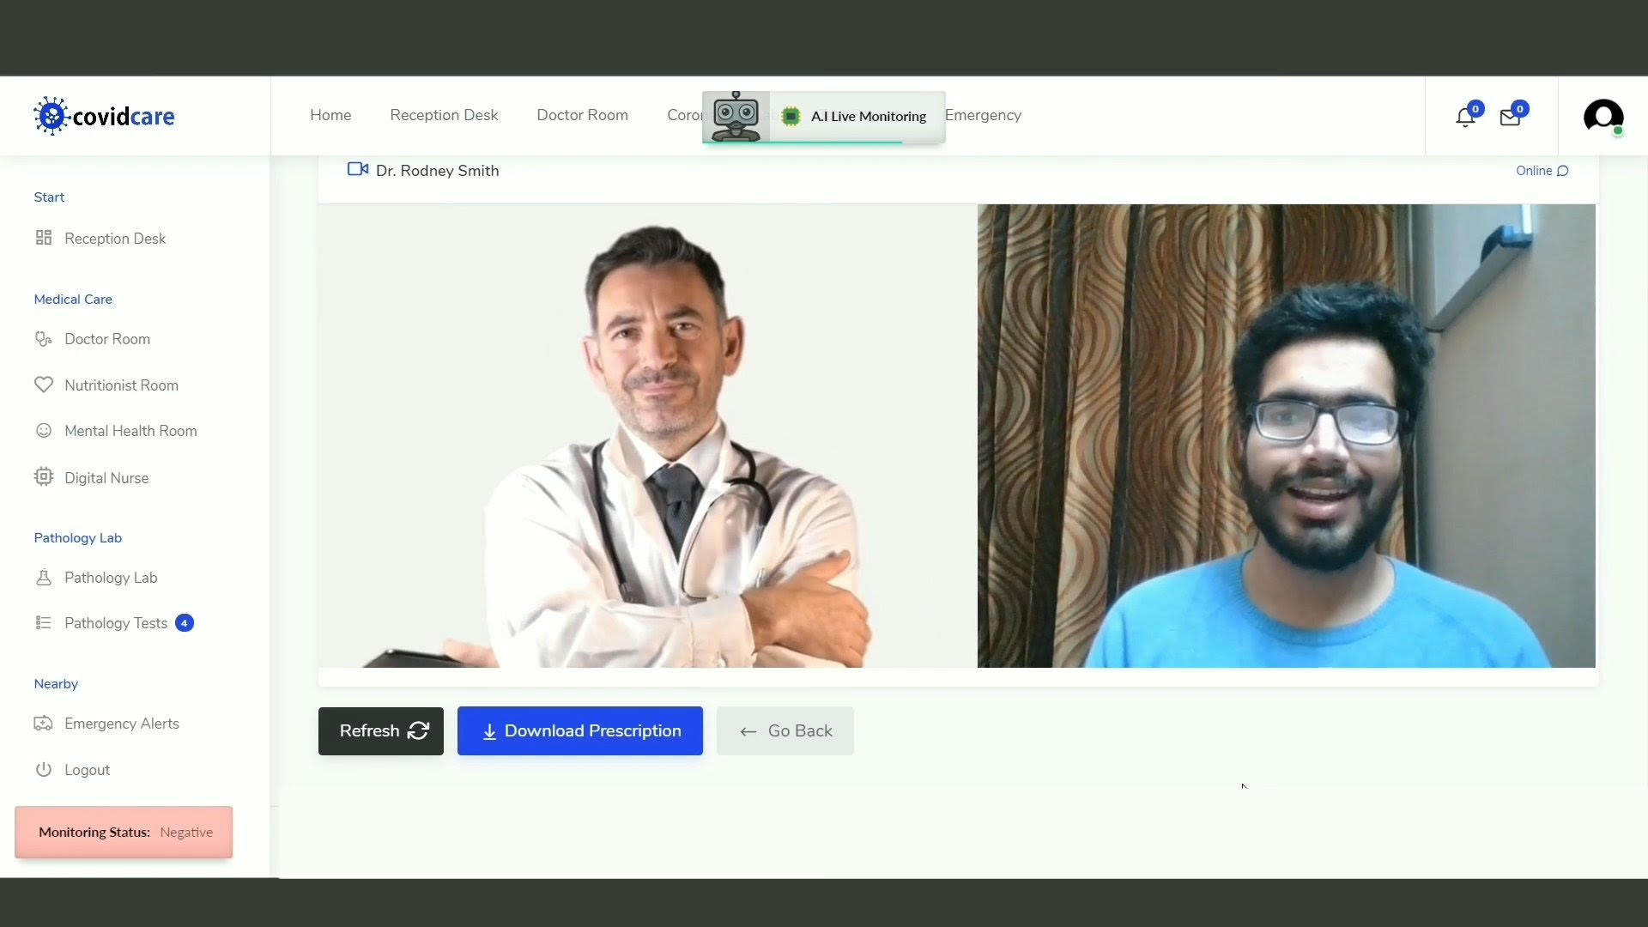
Task: Click the user profile avatar
Action: (1603, 116)
